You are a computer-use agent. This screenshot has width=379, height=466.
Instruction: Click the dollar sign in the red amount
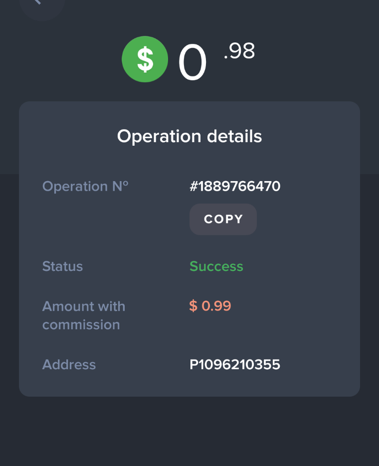pos(193,306)
